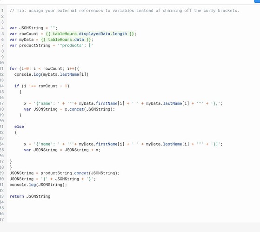Click the tableHours.data curly-bracket reference

[x=66, y=40]
